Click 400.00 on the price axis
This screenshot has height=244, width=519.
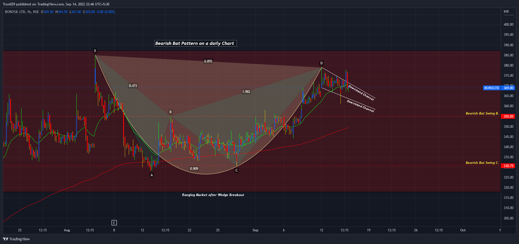point(509,25)
